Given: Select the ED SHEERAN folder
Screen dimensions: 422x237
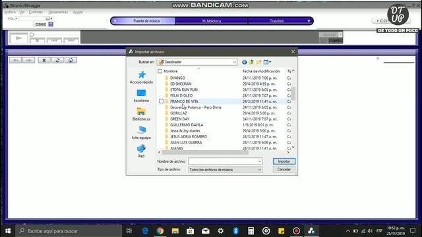Looking at the screenshot, I should click(x=181, y=84).
